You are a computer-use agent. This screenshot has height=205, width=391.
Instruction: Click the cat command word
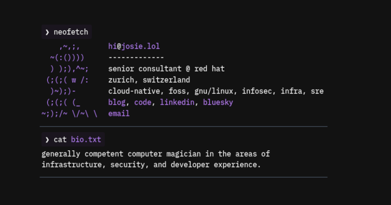pos(60,140)
